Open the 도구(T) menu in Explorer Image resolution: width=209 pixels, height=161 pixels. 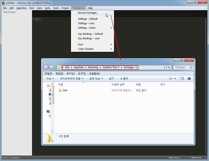(x=82, y=73)
